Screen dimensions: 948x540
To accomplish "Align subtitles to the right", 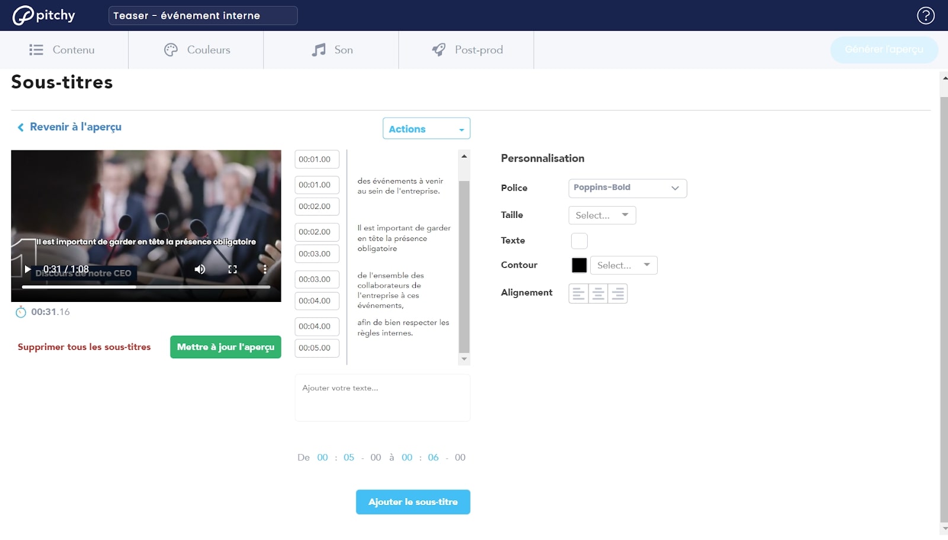I will 618,294.
